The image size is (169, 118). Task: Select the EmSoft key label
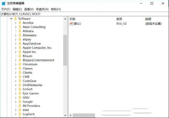(27, 89)
